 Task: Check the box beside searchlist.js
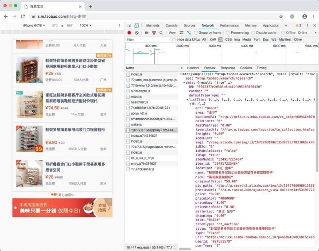(128, 102)
